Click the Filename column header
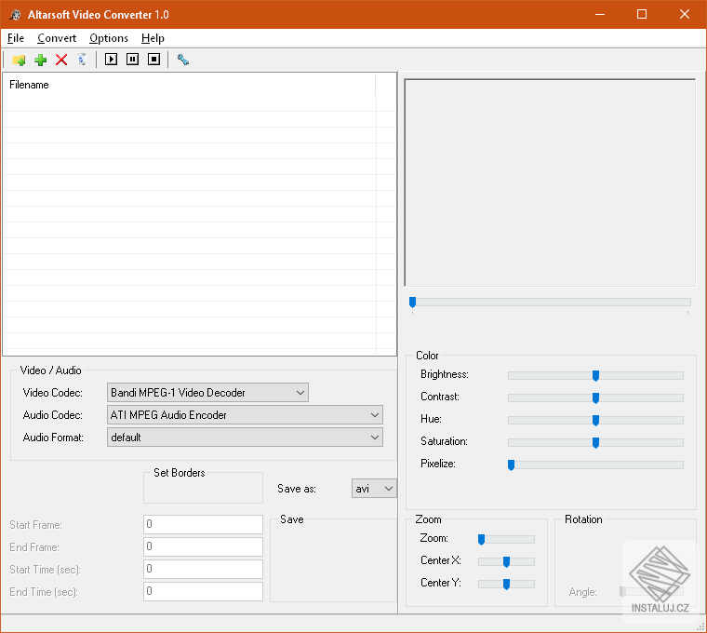The image size is (707, 633). pyautogui.click(x=30, y=85)
